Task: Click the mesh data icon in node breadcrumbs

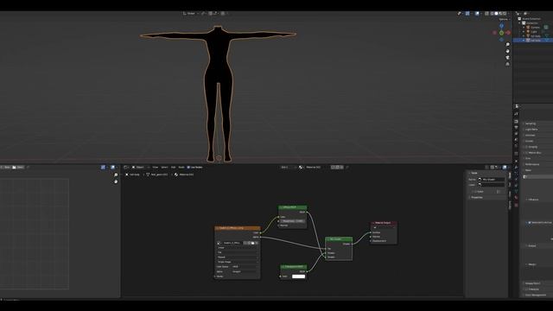Action: [148, 175]
